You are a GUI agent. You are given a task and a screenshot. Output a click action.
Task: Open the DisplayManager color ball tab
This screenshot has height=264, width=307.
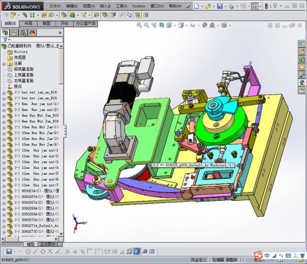[32, 32]
